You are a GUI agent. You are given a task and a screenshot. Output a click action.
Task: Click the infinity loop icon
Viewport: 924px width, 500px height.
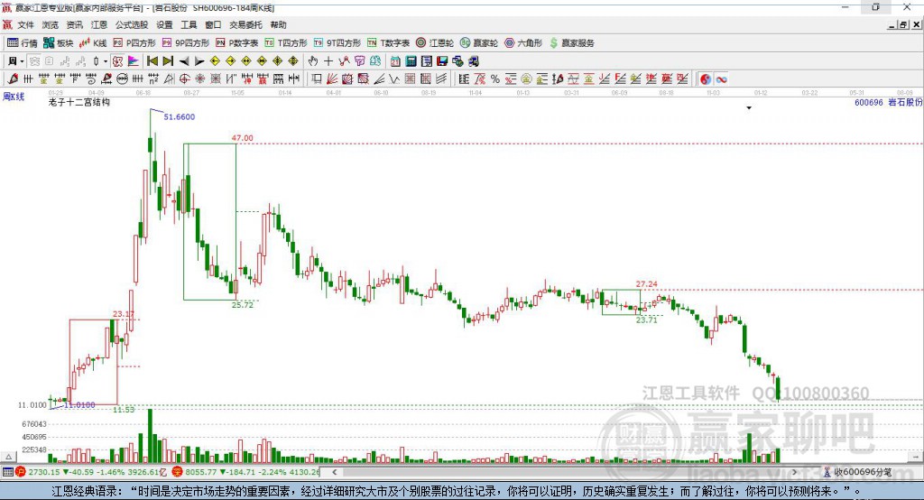click(x=721, y=79)
